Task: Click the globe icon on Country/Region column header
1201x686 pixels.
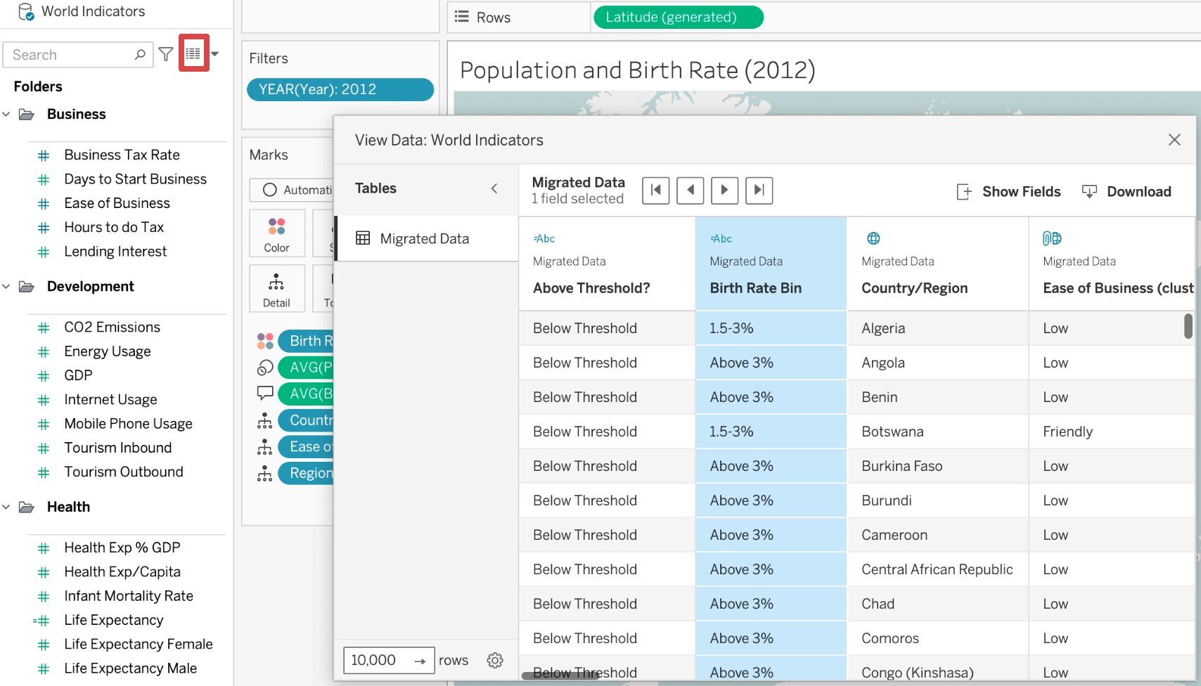Action: [873, 238]
